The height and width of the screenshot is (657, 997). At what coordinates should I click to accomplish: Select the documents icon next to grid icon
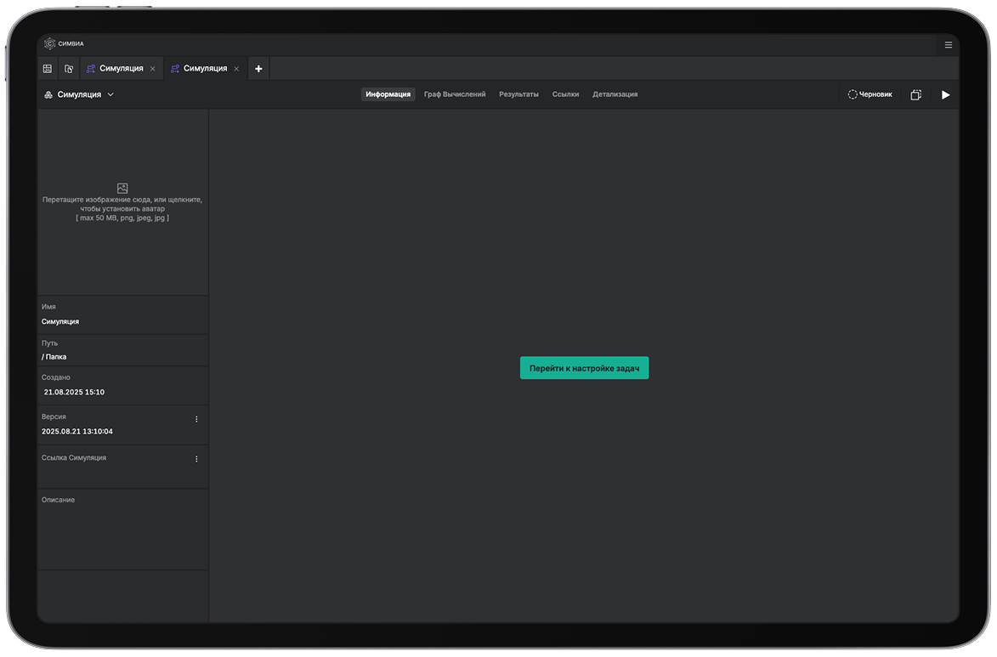point(69,68)
